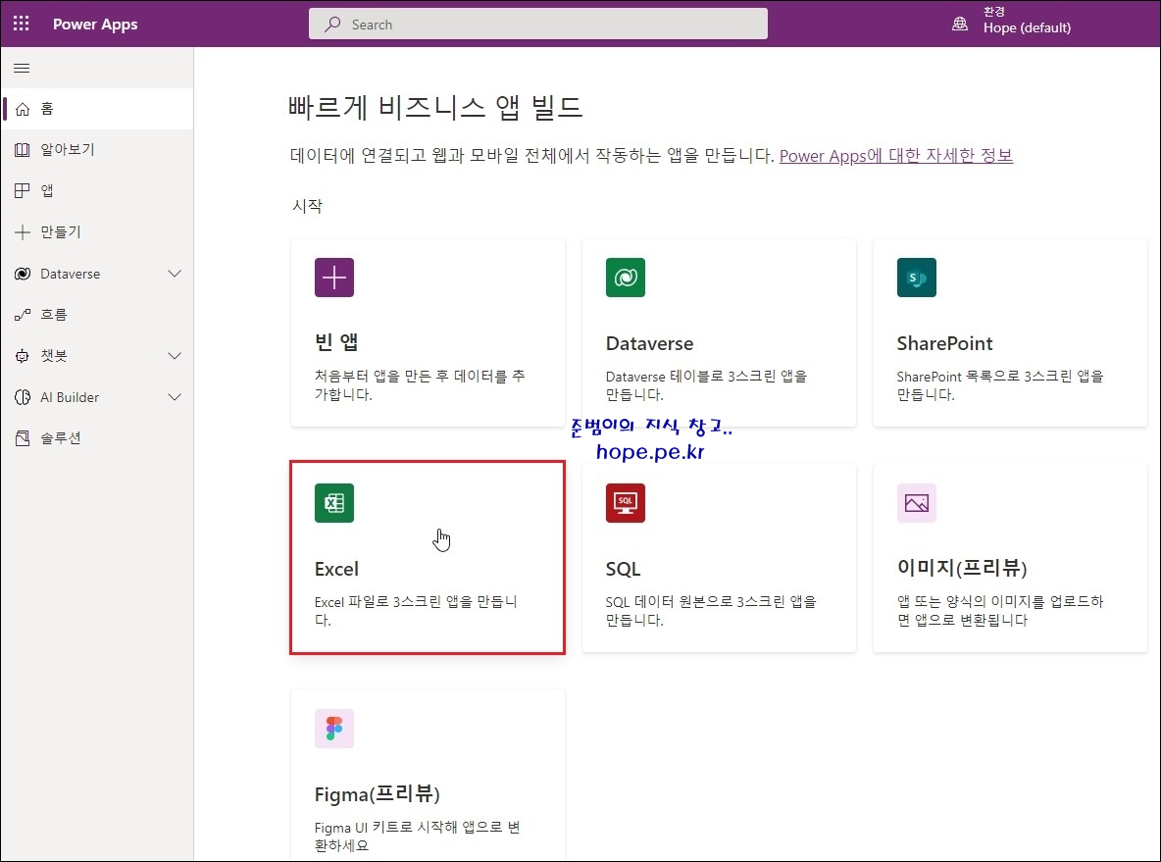The width and height of the screenshot is (1161, 862).
Task: Open the 챗봇 label in the sidebar
Action: click(53, 355)
